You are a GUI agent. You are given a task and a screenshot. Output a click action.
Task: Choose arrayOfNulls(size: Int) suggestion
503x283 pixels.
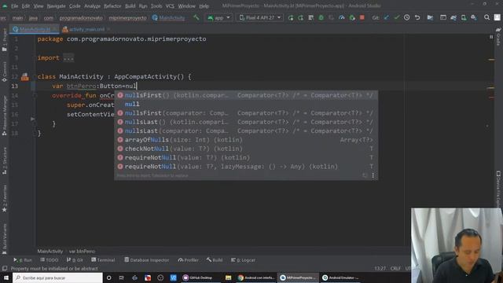coord(246,140)
